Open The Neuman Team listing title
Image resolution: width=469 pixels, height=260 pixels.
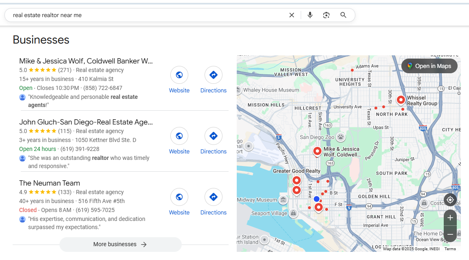50,183
